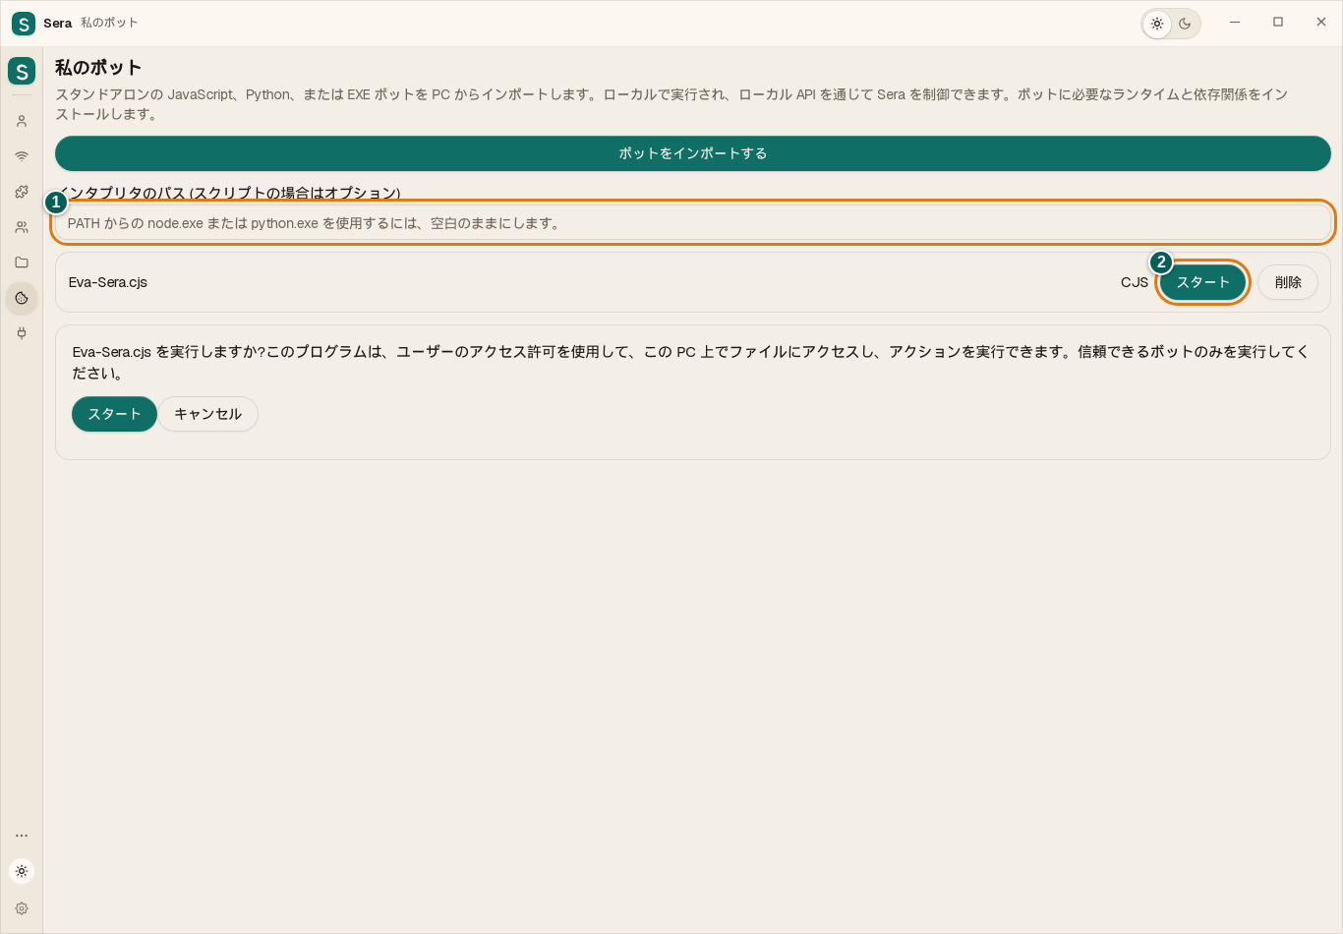Screen dimensions: 1343x934
Task: Open the gear settings icon in sidebar
Action: point(22,908)
